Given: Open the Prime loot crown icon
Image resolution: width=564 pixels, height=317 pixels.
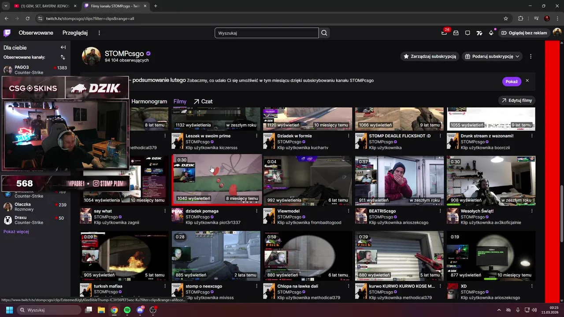Looking at the screenshot, I should point(444,33).
